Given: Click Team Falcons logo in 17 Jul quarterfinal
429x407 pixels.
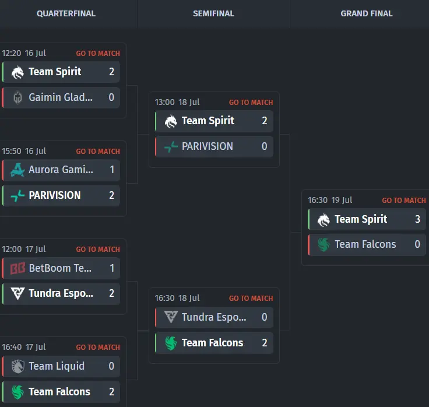Looking at the screenshot, I should 18,392.
